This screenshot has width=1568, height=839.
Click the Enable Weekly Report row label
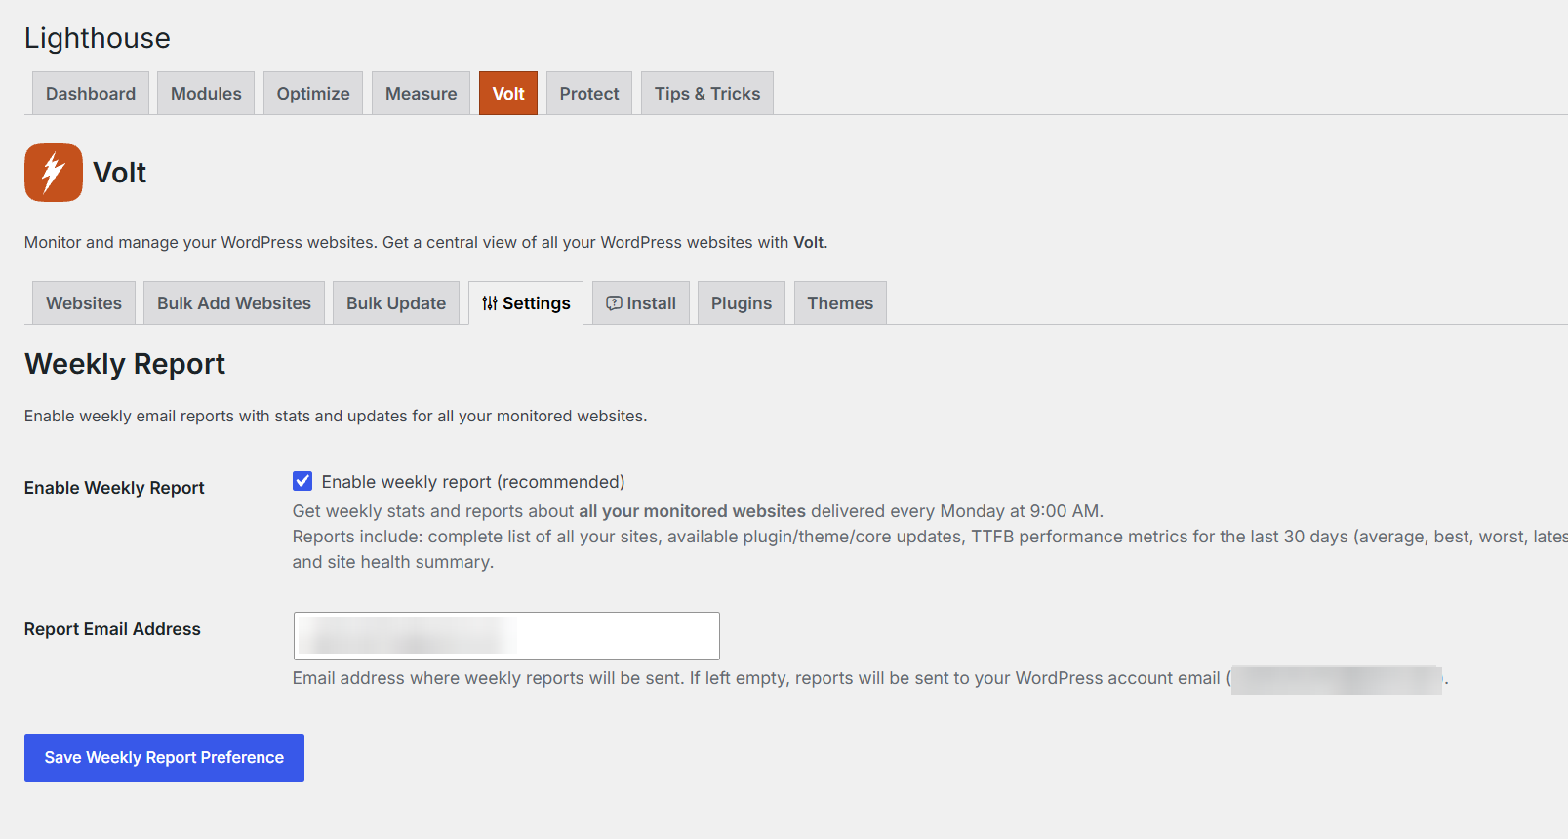pyautogui.click(x=114, y=488)
